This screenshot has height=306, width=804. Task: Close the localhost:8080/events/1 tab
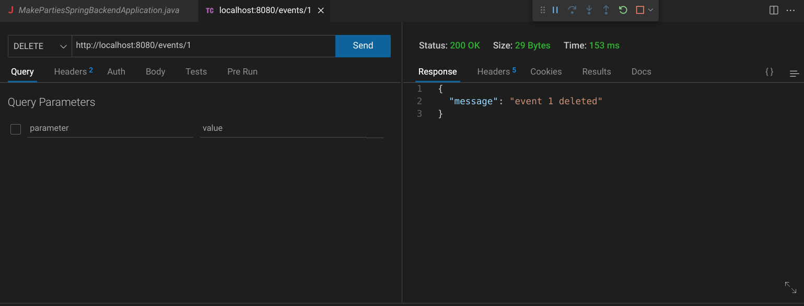pos(321,10)
